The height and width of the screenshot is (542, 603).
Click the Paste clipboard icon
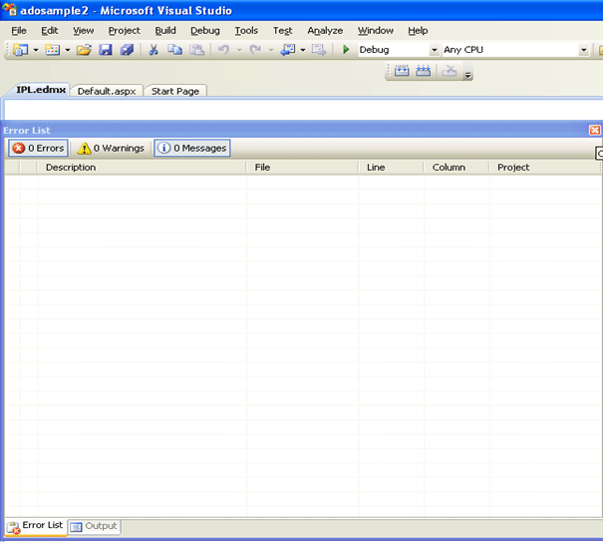point(197,50)
